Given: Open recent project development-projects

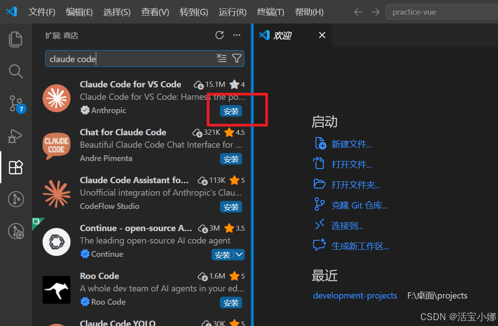Looking at the screenshot, I should pos(355,295).
